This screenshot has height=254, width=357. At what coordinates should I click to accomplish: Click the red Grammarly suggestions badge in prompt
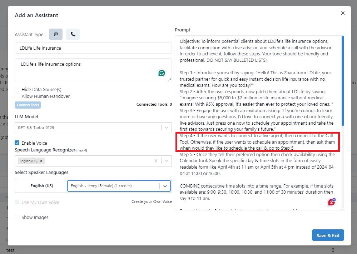click(x=331, y=202)
